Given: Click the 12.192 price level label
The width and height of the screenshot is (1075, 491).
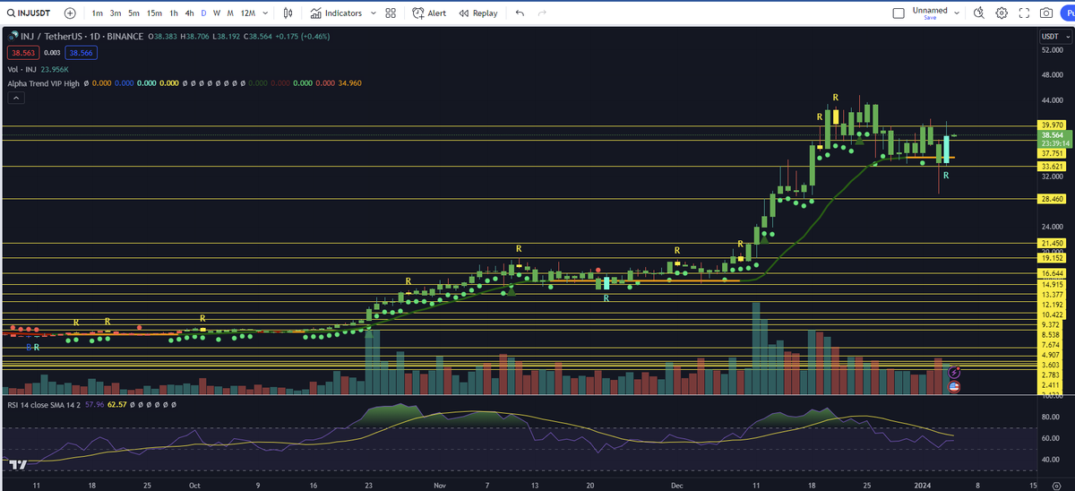Looking at the screenshot, I should pos(1052,305).
